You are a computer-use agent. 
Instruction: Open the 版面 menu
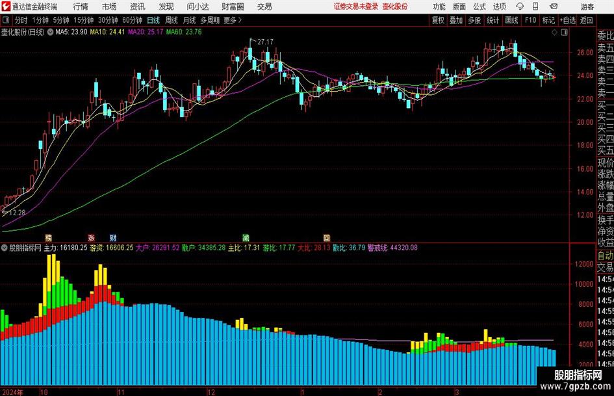(x=459, y=7)
